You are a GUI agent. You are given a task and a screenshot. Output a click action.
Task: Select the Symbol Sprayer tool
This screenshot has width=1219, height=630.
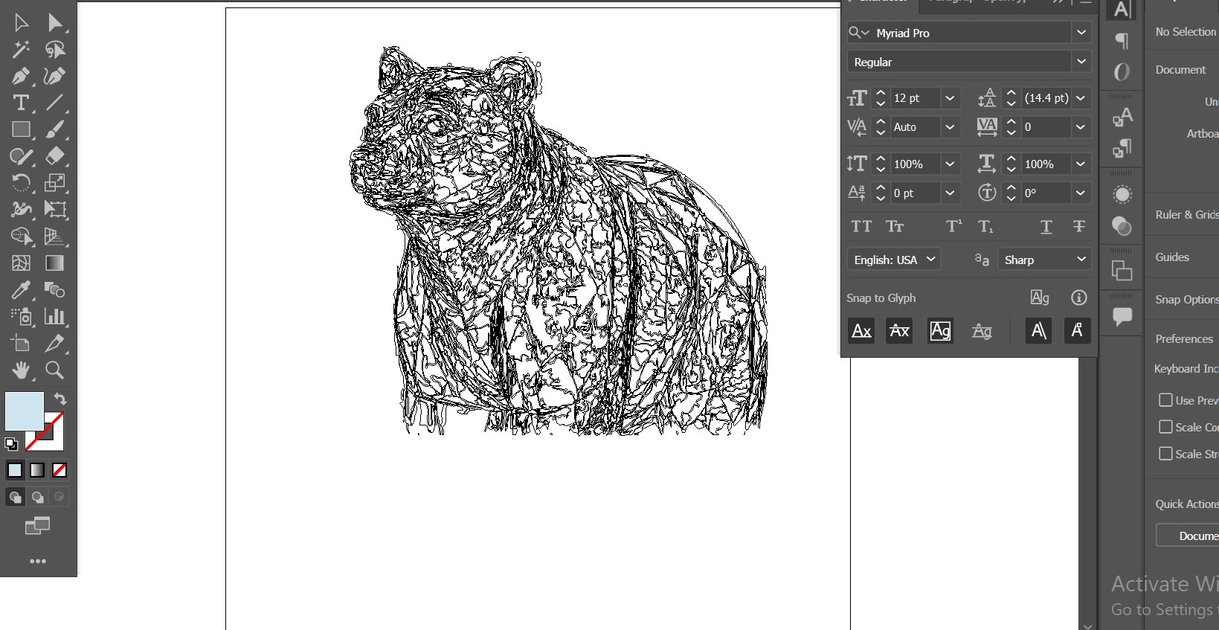[21, 317]
